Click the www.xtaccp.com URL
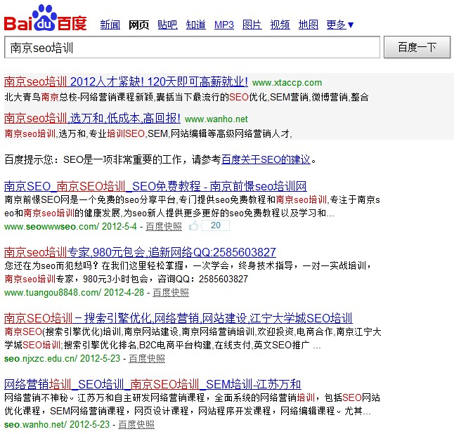Screen dimensions: 454x434 (287, 83)
